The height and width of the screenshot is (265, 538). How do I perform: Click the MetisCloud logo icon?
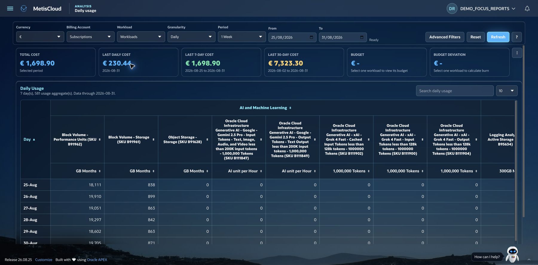24,9
